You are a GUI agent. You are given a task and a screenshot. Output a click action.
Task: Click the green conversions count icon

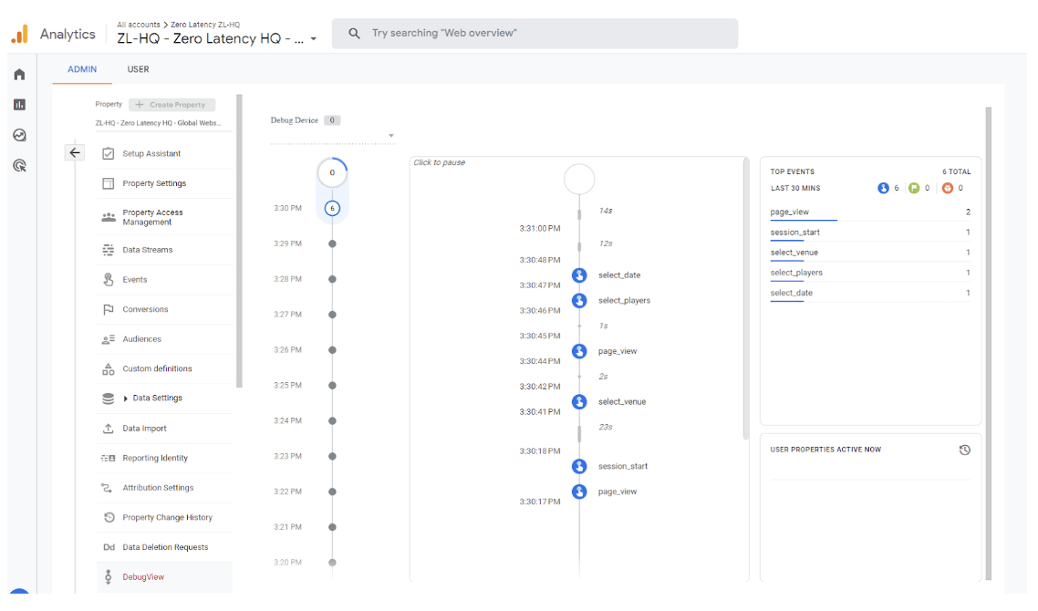tap(914, 188)
